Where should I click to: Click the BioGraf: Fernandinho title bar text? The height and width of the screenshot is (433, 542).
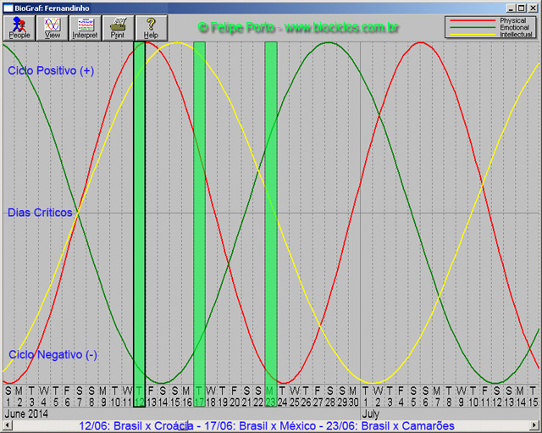click(x=52, y=8)
